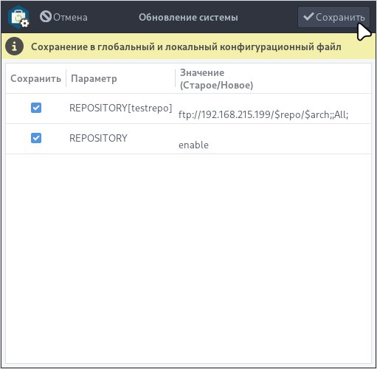Image resolution: width=377 pixels, height=369 pixels.
Task: Click the Отмена cancel button
Action: 63,17
